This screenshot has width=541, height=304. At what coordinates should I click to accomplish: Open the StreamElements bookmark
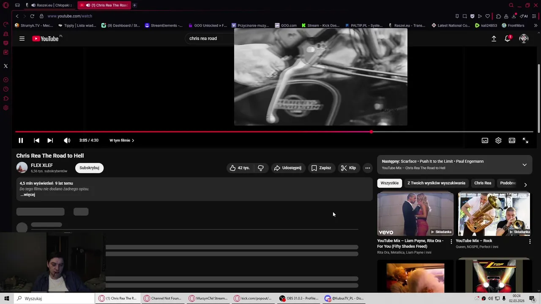(x=164, y=25)
